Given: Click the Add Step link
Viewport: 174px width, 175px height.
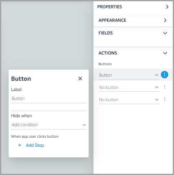Looking at the screenshot, I should [x=35, y=145].
